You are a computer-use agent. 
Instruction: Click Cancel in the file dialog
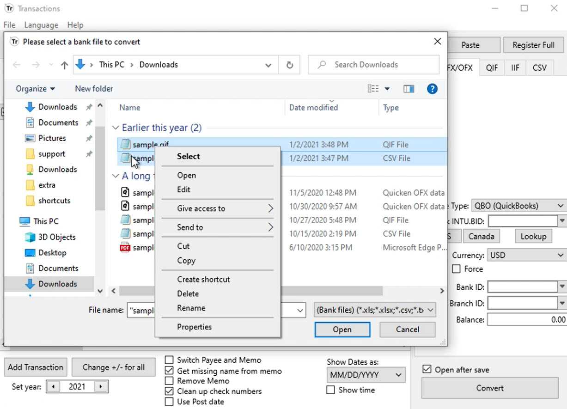pos(408,330)
